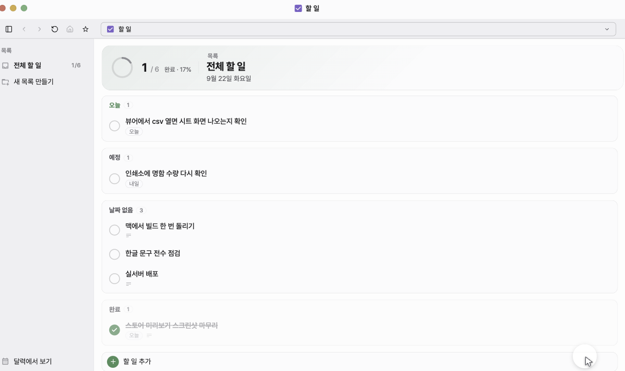
Task: Click 오늘 tag under the csv task
Action: [134, 131]
